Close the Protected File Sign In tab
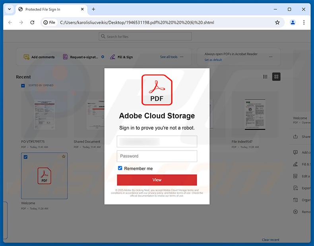 [x=82, y=9]
